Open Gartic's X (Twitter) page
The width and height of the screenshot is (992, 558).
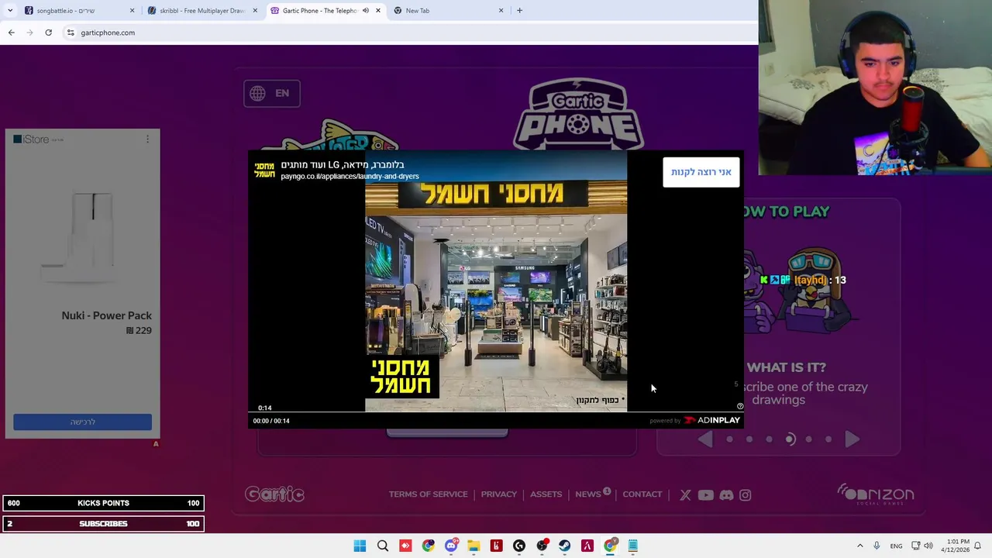tap(685, 495)
